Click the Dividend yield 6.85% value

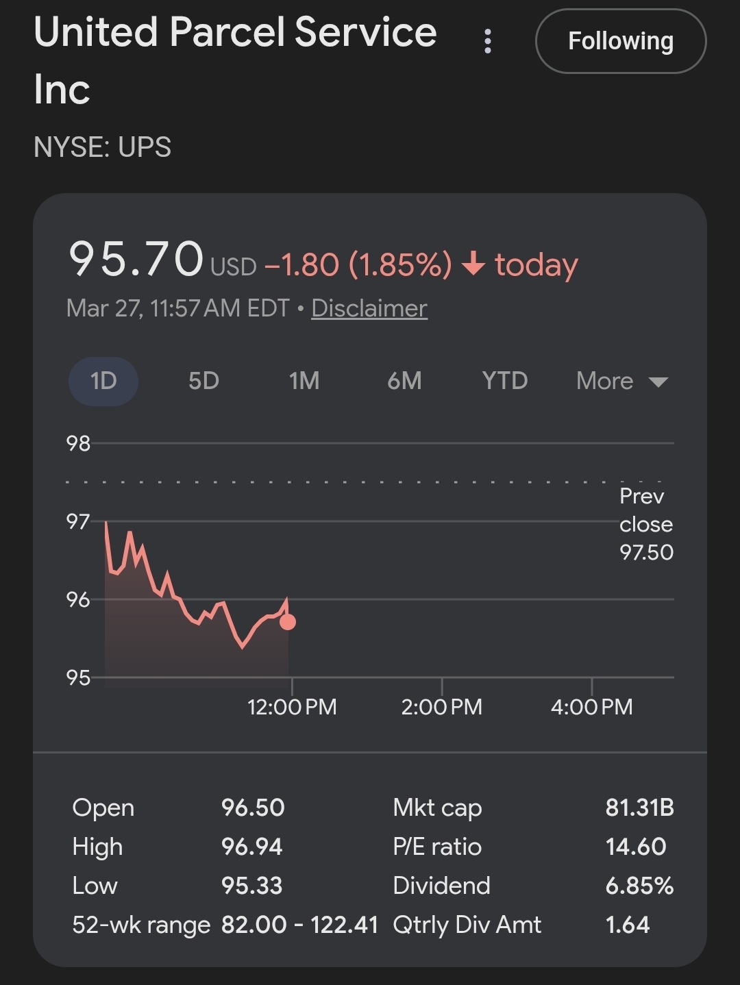(639, 886)
